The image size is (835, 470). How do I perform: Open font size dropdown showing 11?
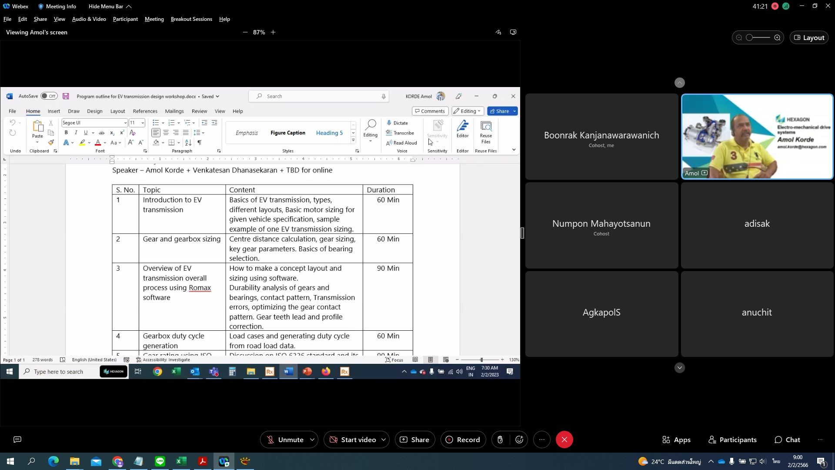click(142, 123)
